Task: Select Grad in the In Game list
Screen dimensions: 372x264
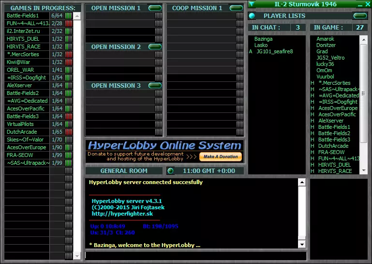Action: pos(322,51)
